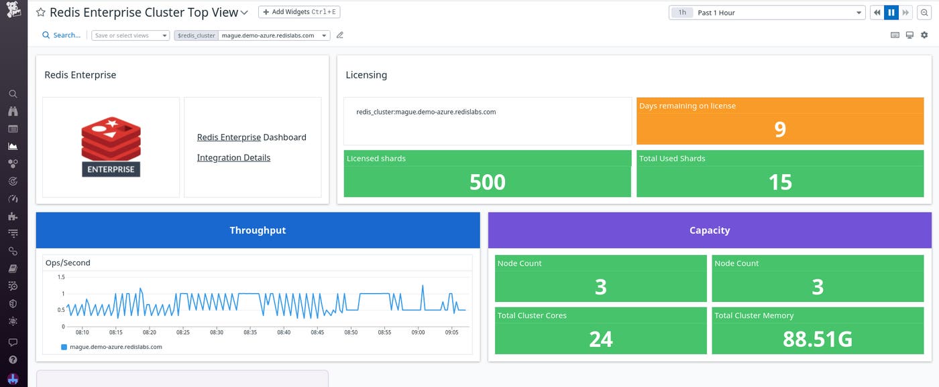Open the APM gauge icon
This screenshot has width=939, height=387.
click(x=13, y=198)
